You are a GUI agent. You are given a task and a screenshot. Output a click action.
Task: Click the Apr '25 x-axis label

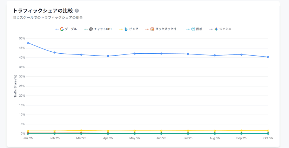coord(108,138)
